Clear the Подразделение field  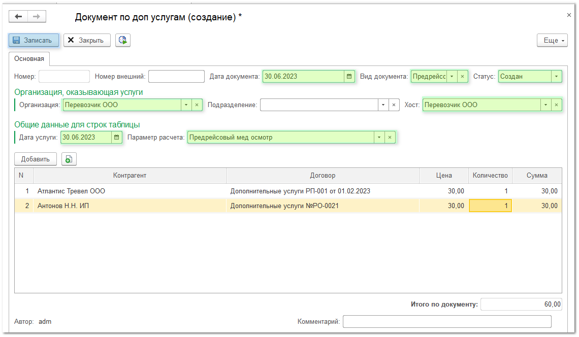tap(394, 105)
